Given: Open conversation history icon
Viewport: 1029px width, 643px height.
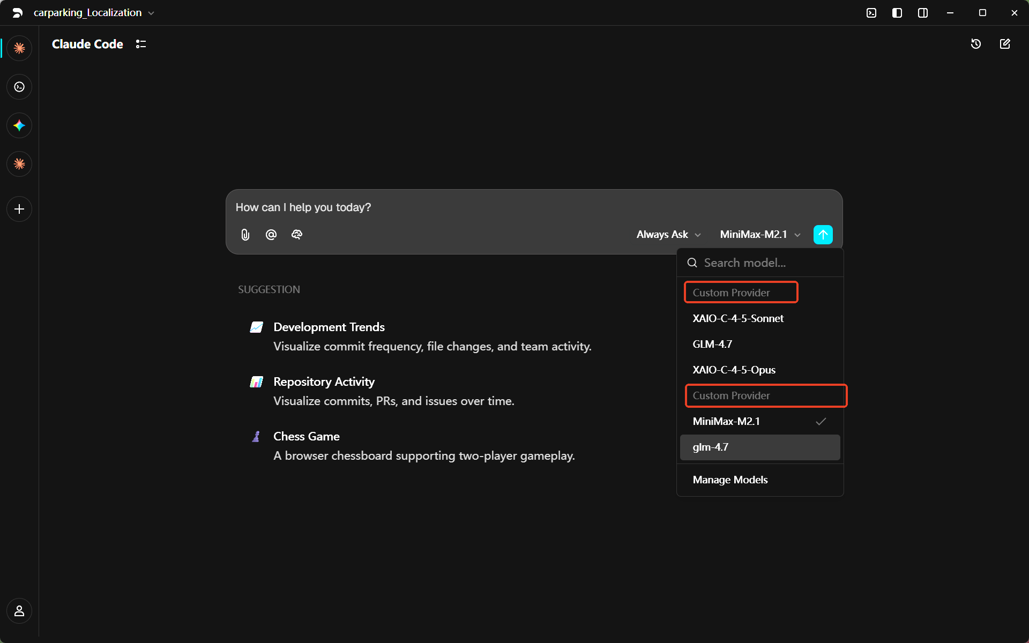Looking at the screenshot, I should pos(976,44).
